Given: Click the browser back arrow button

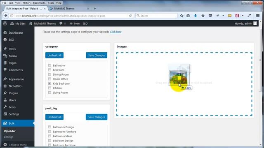Looking at the screenshot, I should point(6,16).
